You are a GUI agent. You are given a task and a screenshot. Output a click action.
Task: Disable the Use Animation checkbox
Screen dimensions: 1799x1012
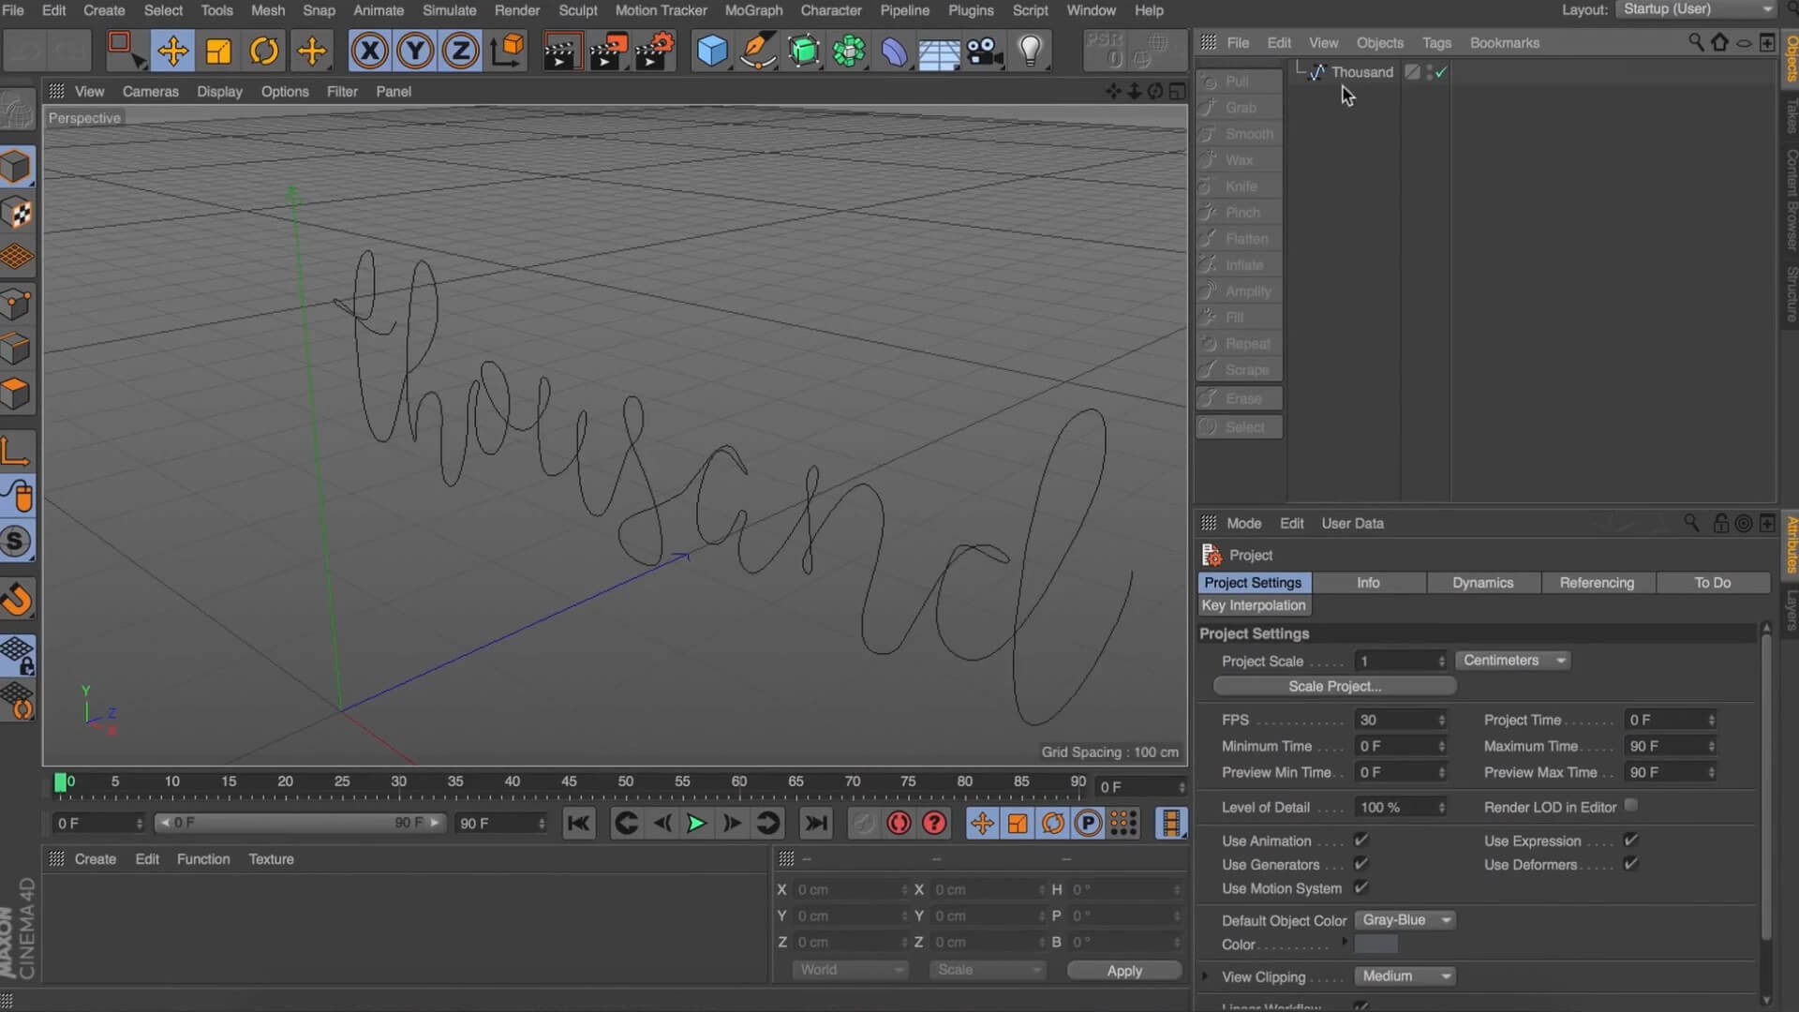[x=1361, y=841]
